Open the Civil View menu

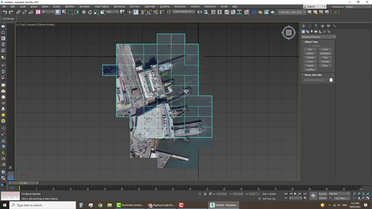135,6
